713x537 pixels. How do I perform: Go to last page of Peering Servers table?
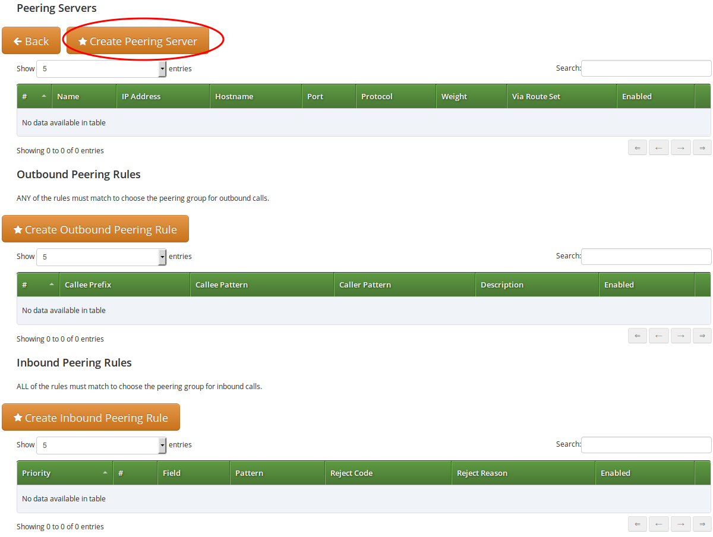(x=702, y=147)
